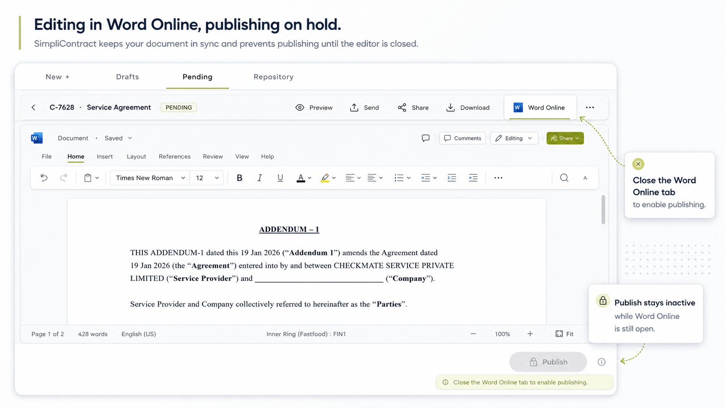This screenshot has height=408, width=725.
Task: Apply underline formatting
Action: point(280,178)
